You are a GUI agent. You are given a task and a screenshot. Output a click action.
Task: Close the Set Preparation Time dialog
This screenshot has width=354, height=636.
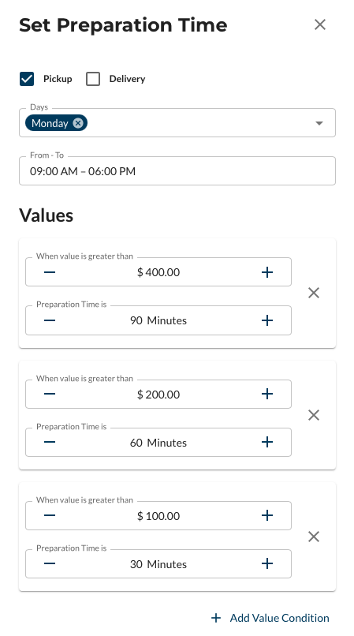click(x=320, y=24)
